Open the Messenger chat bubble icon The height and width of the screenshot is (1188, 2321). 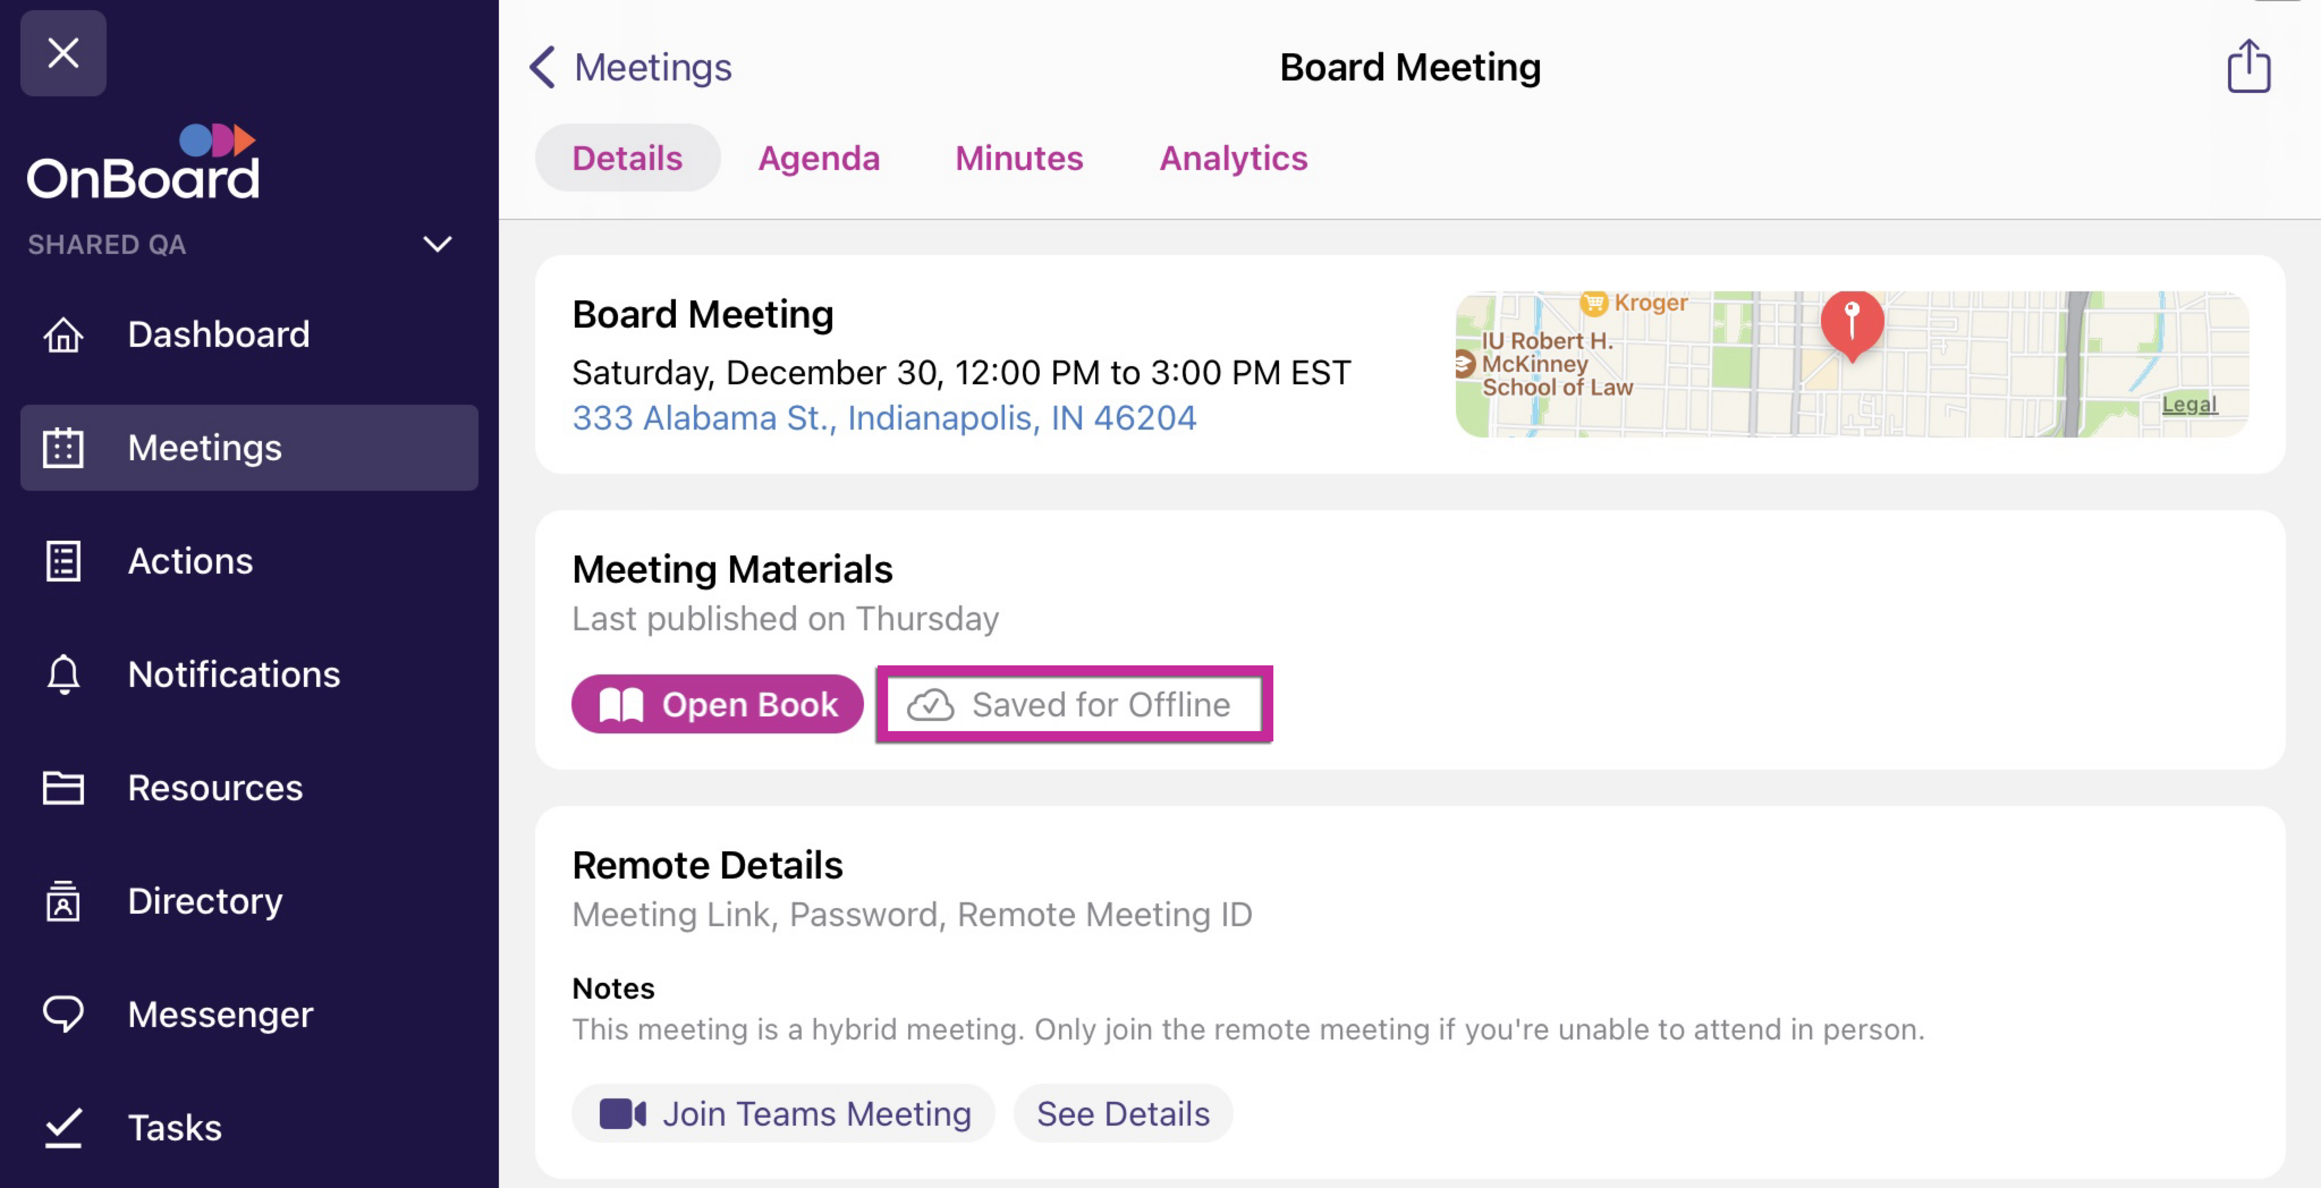[63, 1014]
